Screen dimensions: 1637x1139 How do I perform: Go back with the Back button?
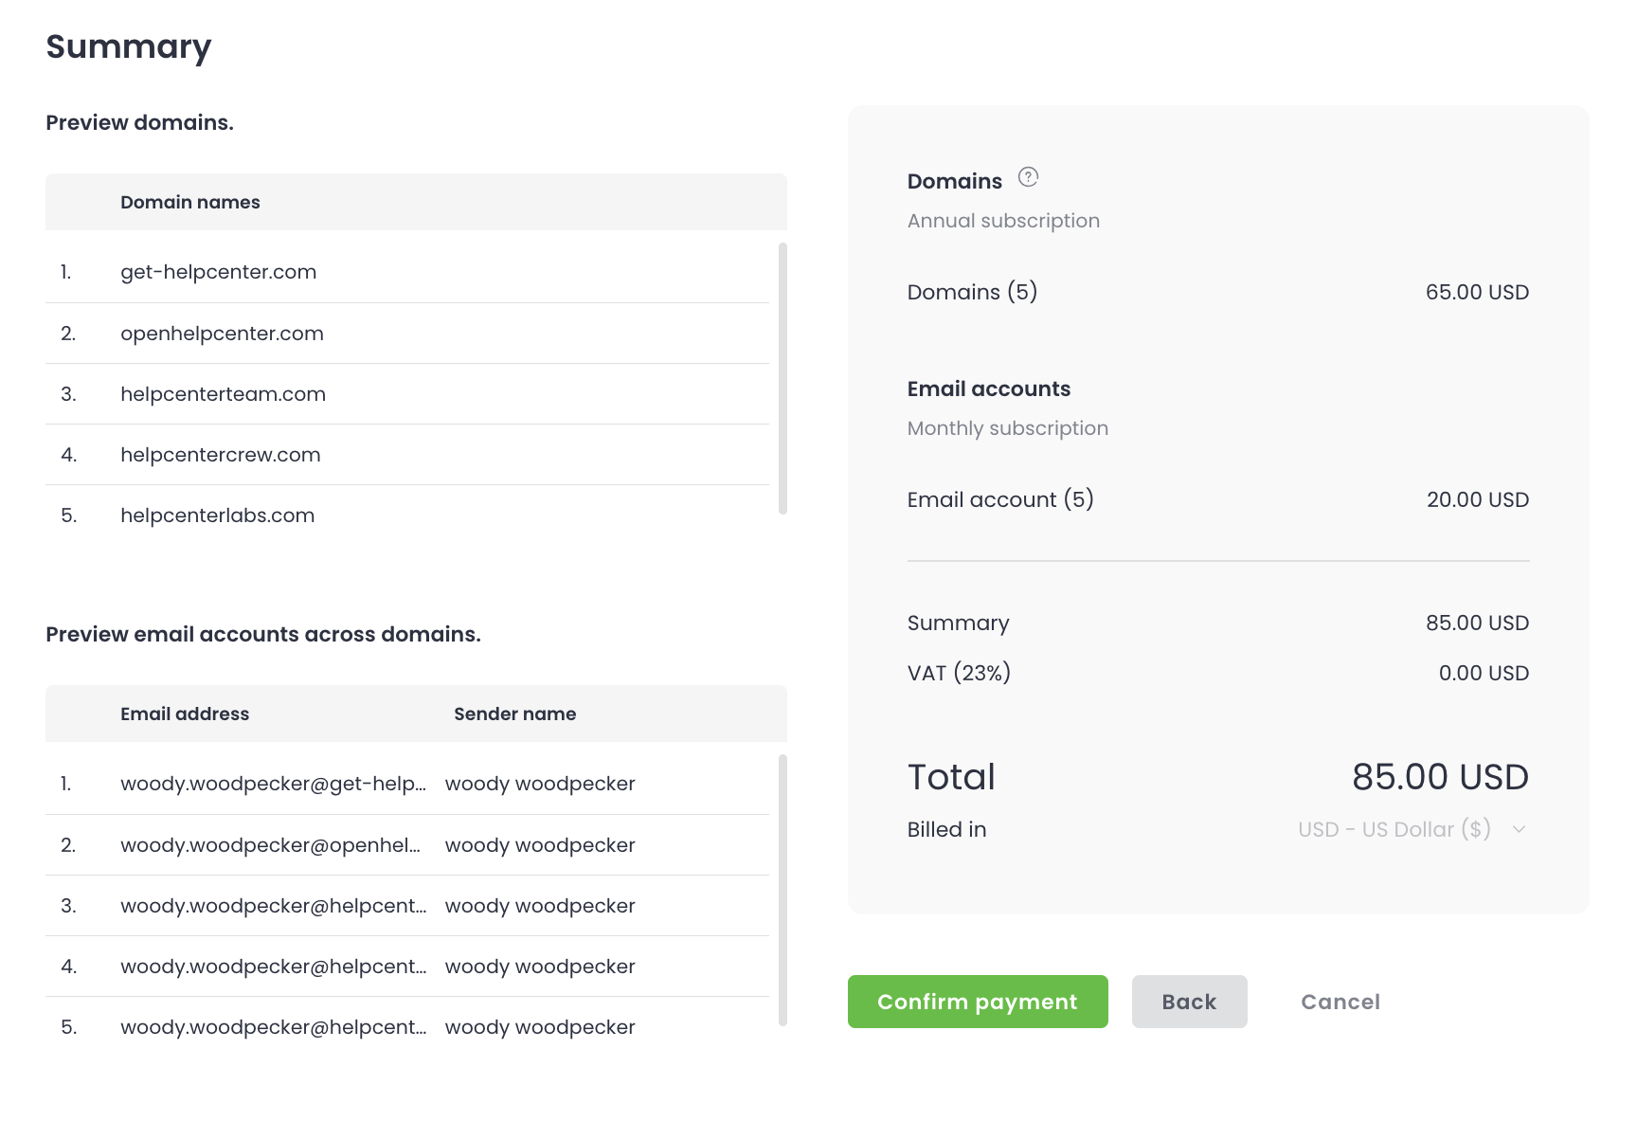(x=1189, y=1002)
